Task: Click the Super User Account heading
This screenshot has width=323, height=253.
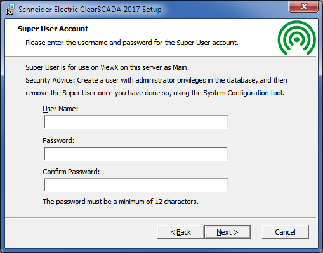Action: click(53, 29)
